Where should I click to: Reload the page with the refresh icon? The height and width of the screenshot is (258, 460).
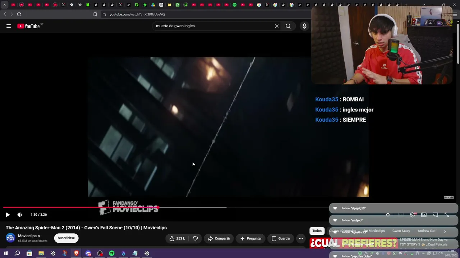tap(19, 14)
